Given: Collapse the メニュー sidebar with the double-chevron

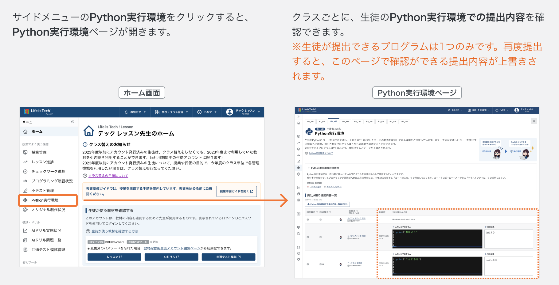Looking at the screenshot, I should [x=72, y=122].
